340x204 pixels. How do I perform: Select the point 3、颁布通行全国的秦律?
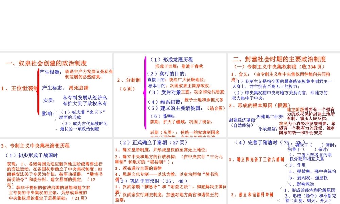pyautogui.click(x=138, y=168)
